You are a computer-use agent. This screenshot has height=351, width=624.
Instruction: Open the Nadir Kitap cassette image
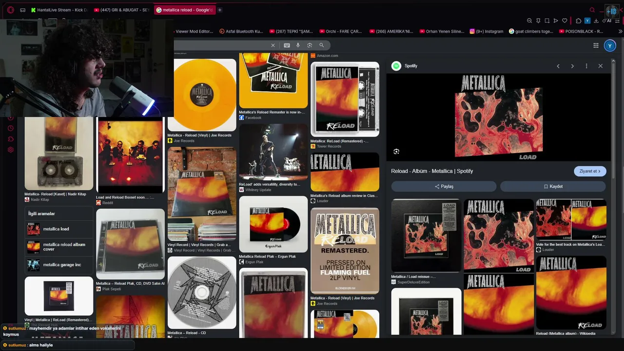tap(59, 154)
